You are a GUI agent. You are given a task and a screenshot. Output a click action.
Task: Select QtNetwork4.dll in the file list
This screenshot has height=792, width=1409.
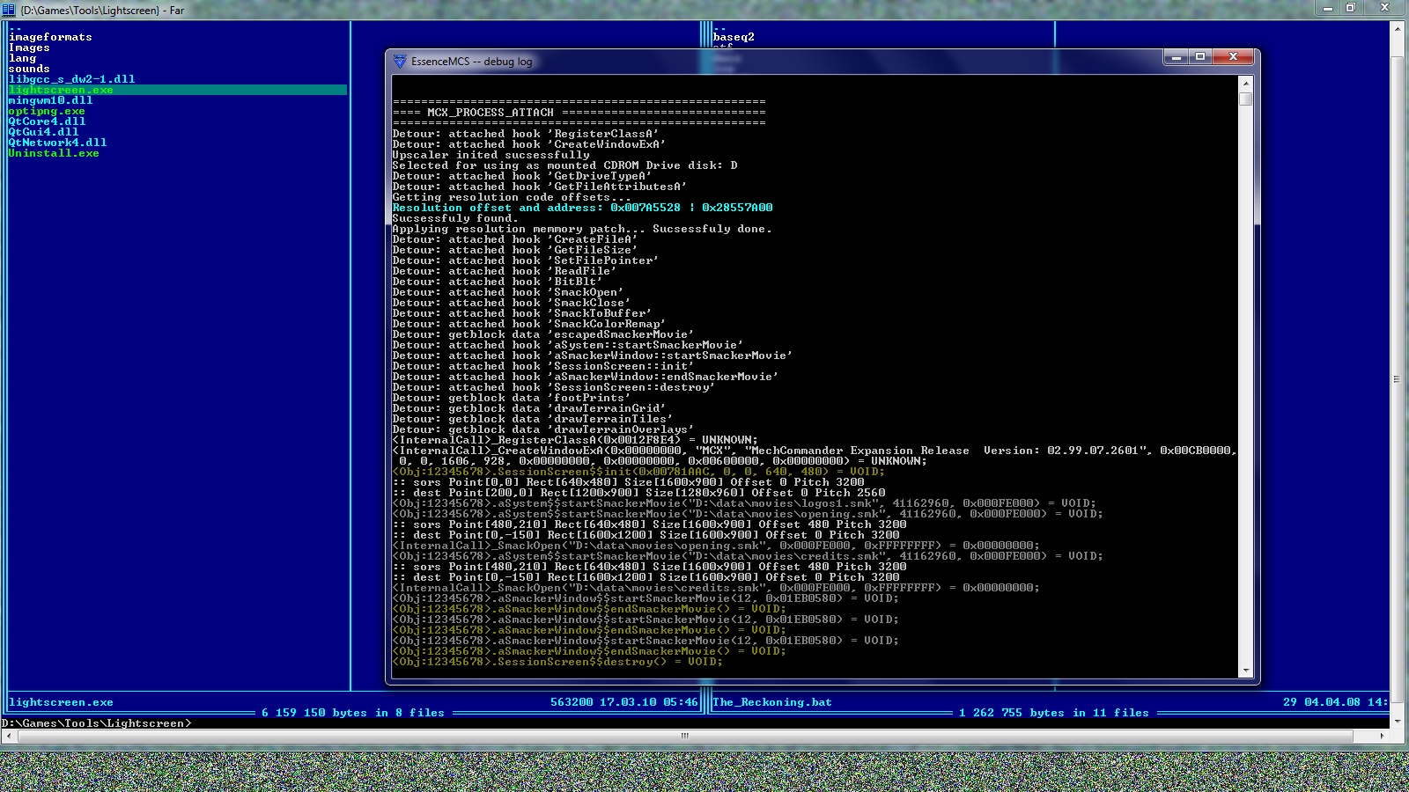[57, 143]
